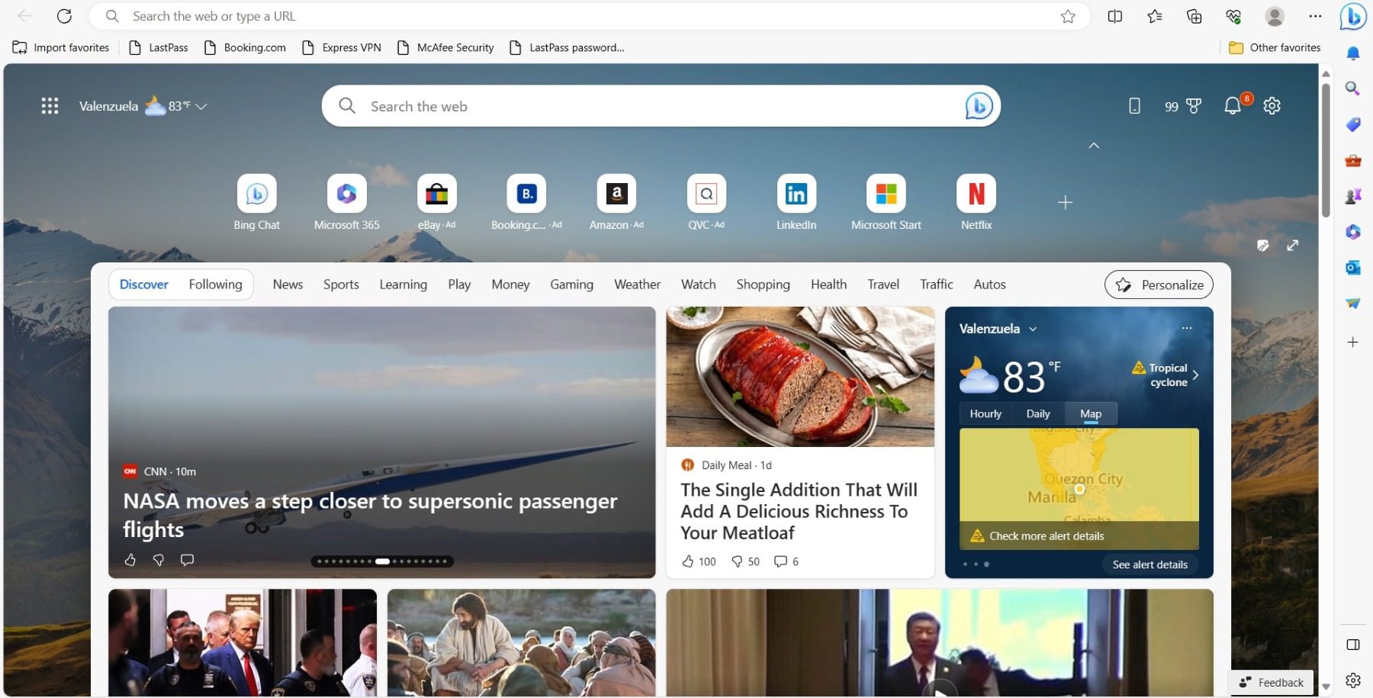Dislike the meatloaf recipe article
The width and height of the screenshot is (1373, 698).
tap(738, 561)
